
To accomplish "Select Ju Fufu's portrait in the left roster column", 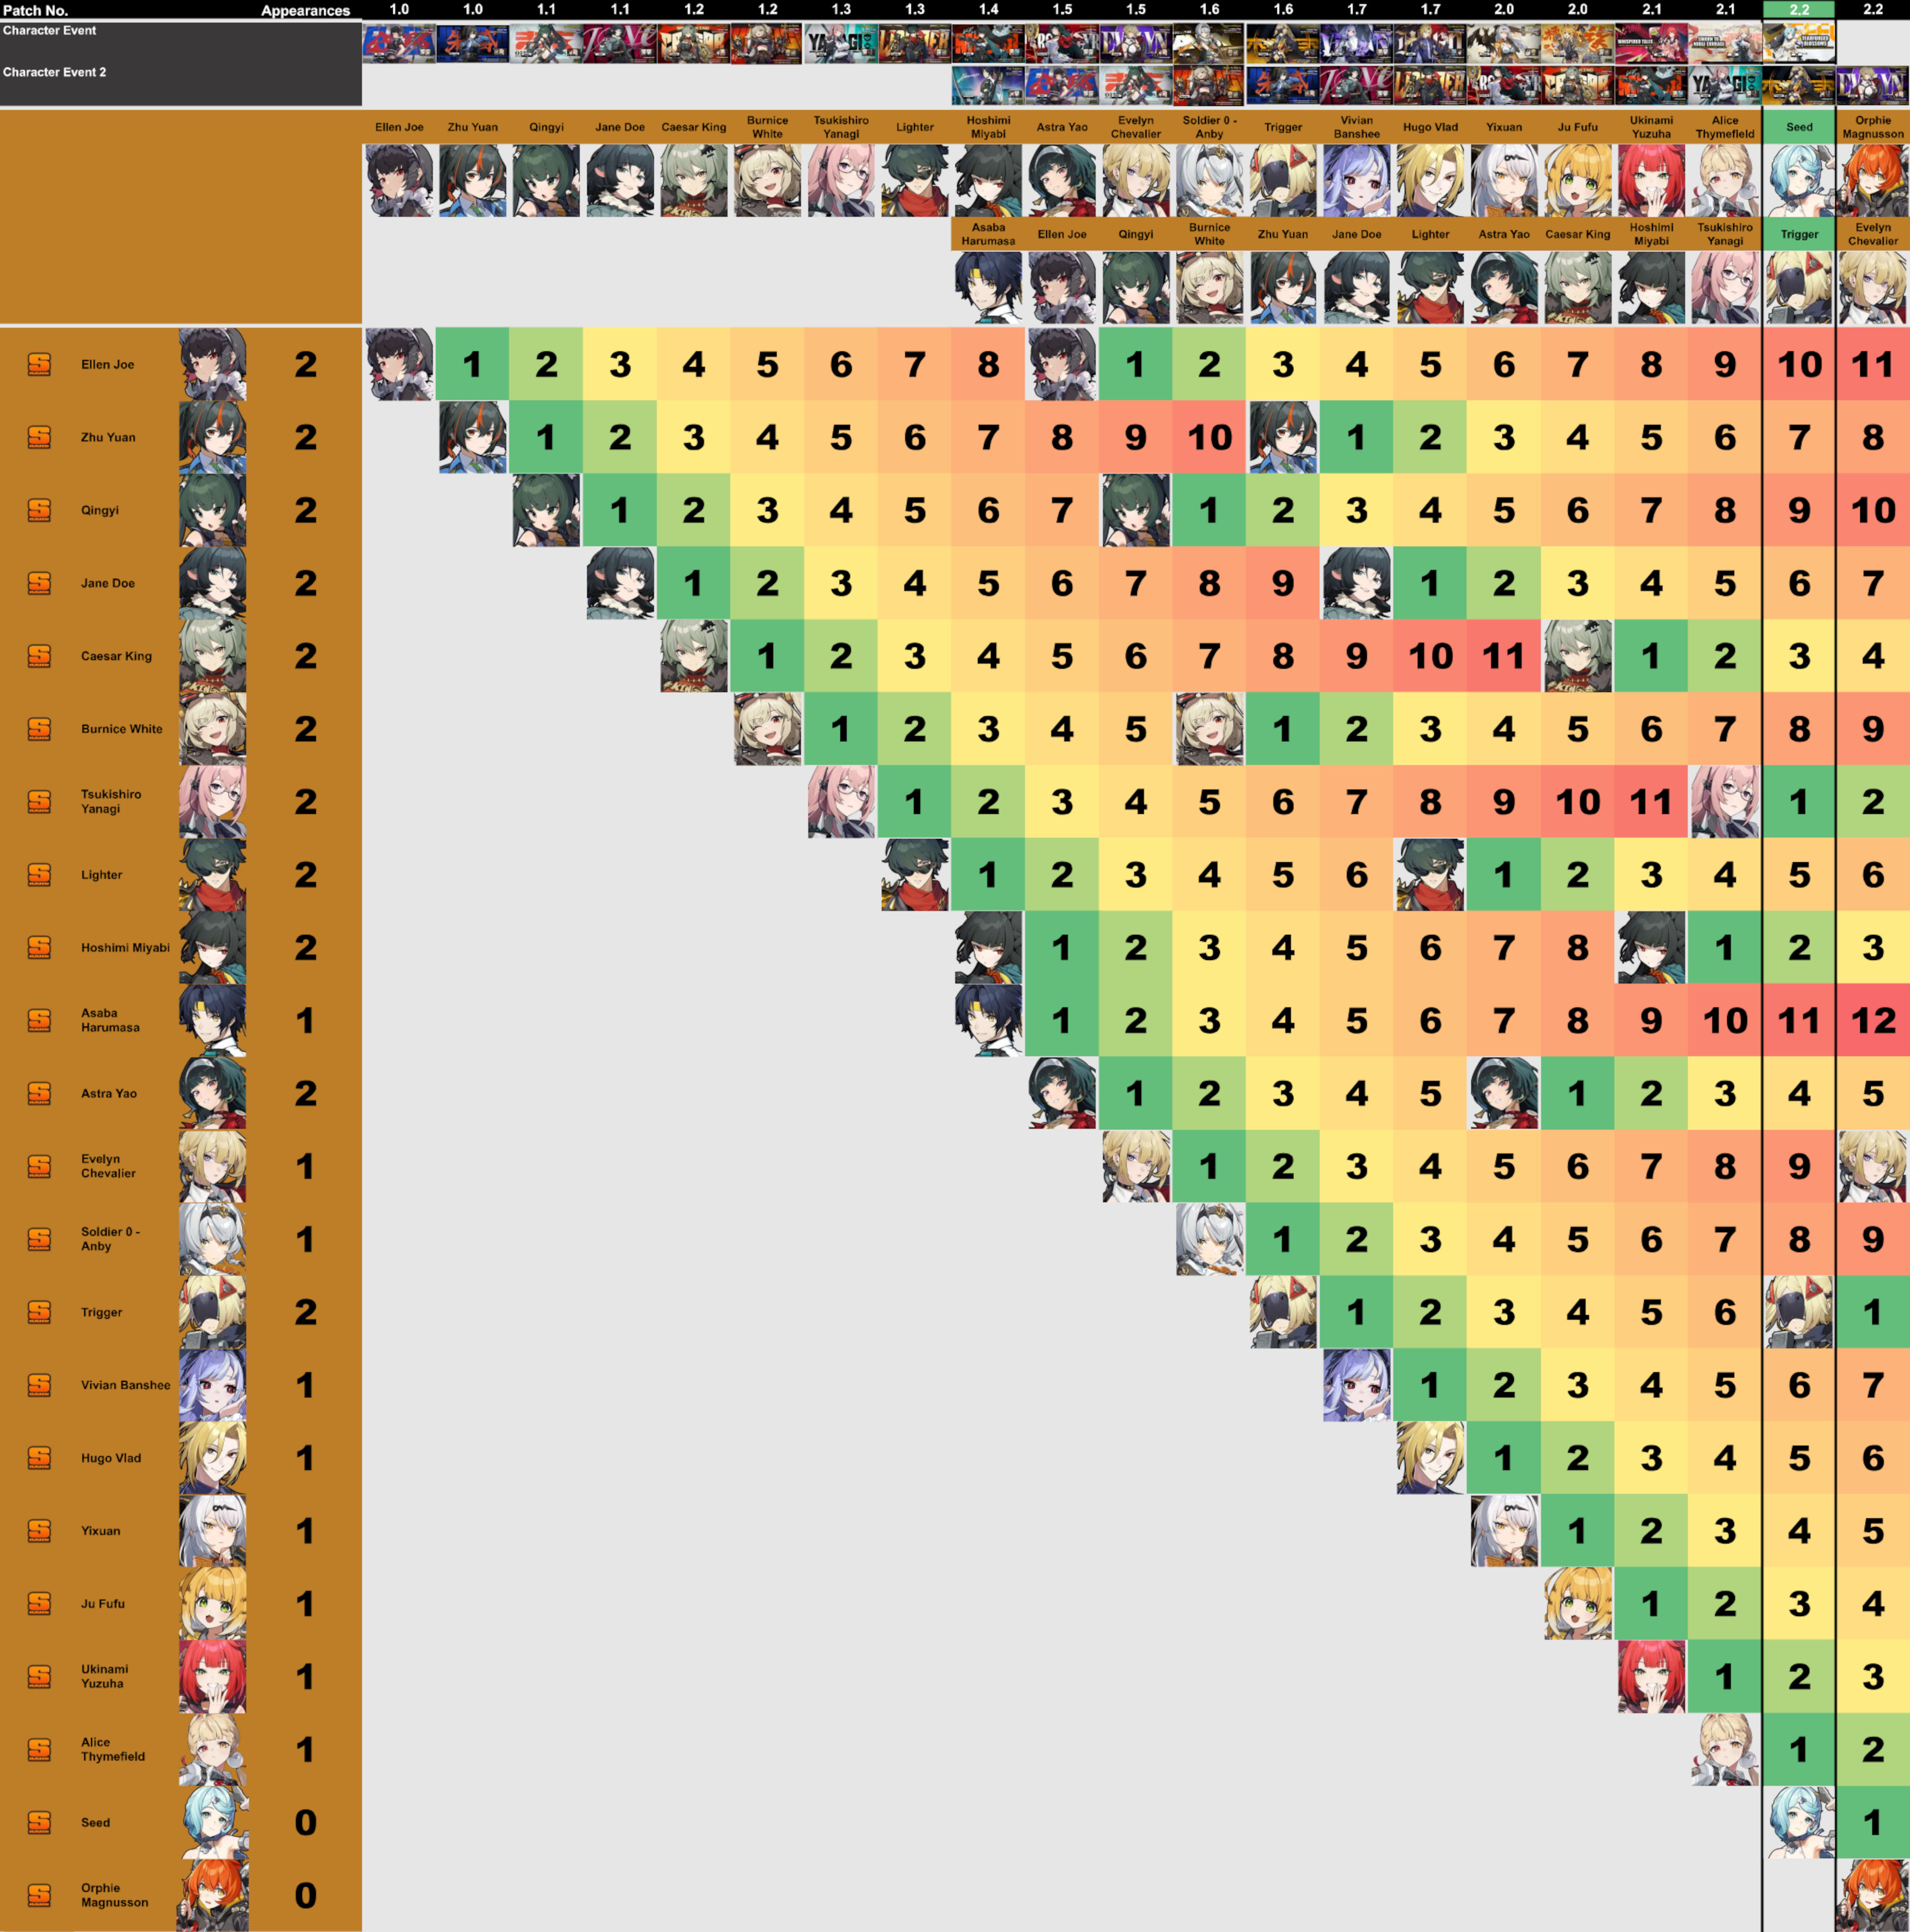I will coord(213,1604).
